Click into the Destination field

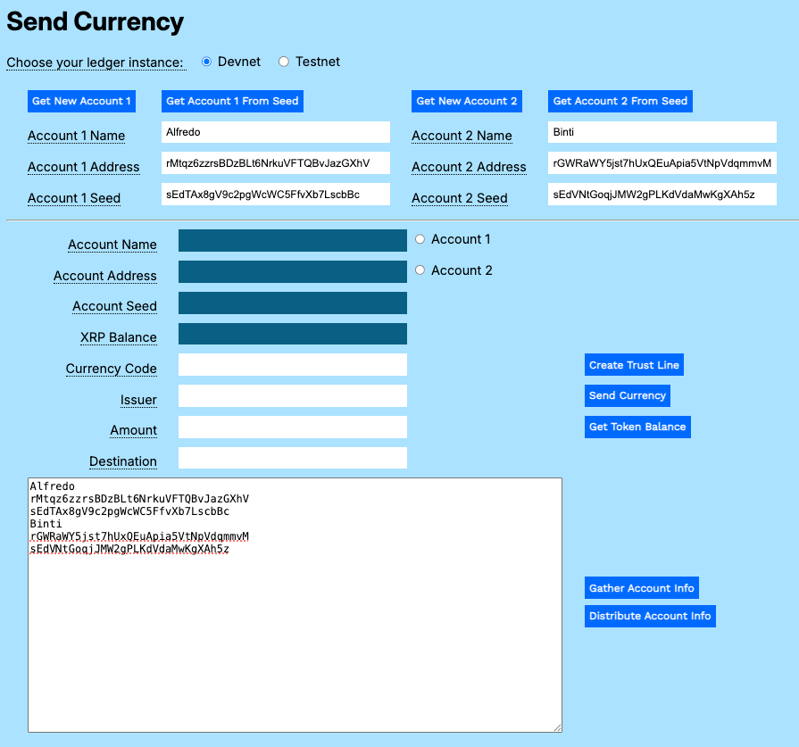click(292, 457)
